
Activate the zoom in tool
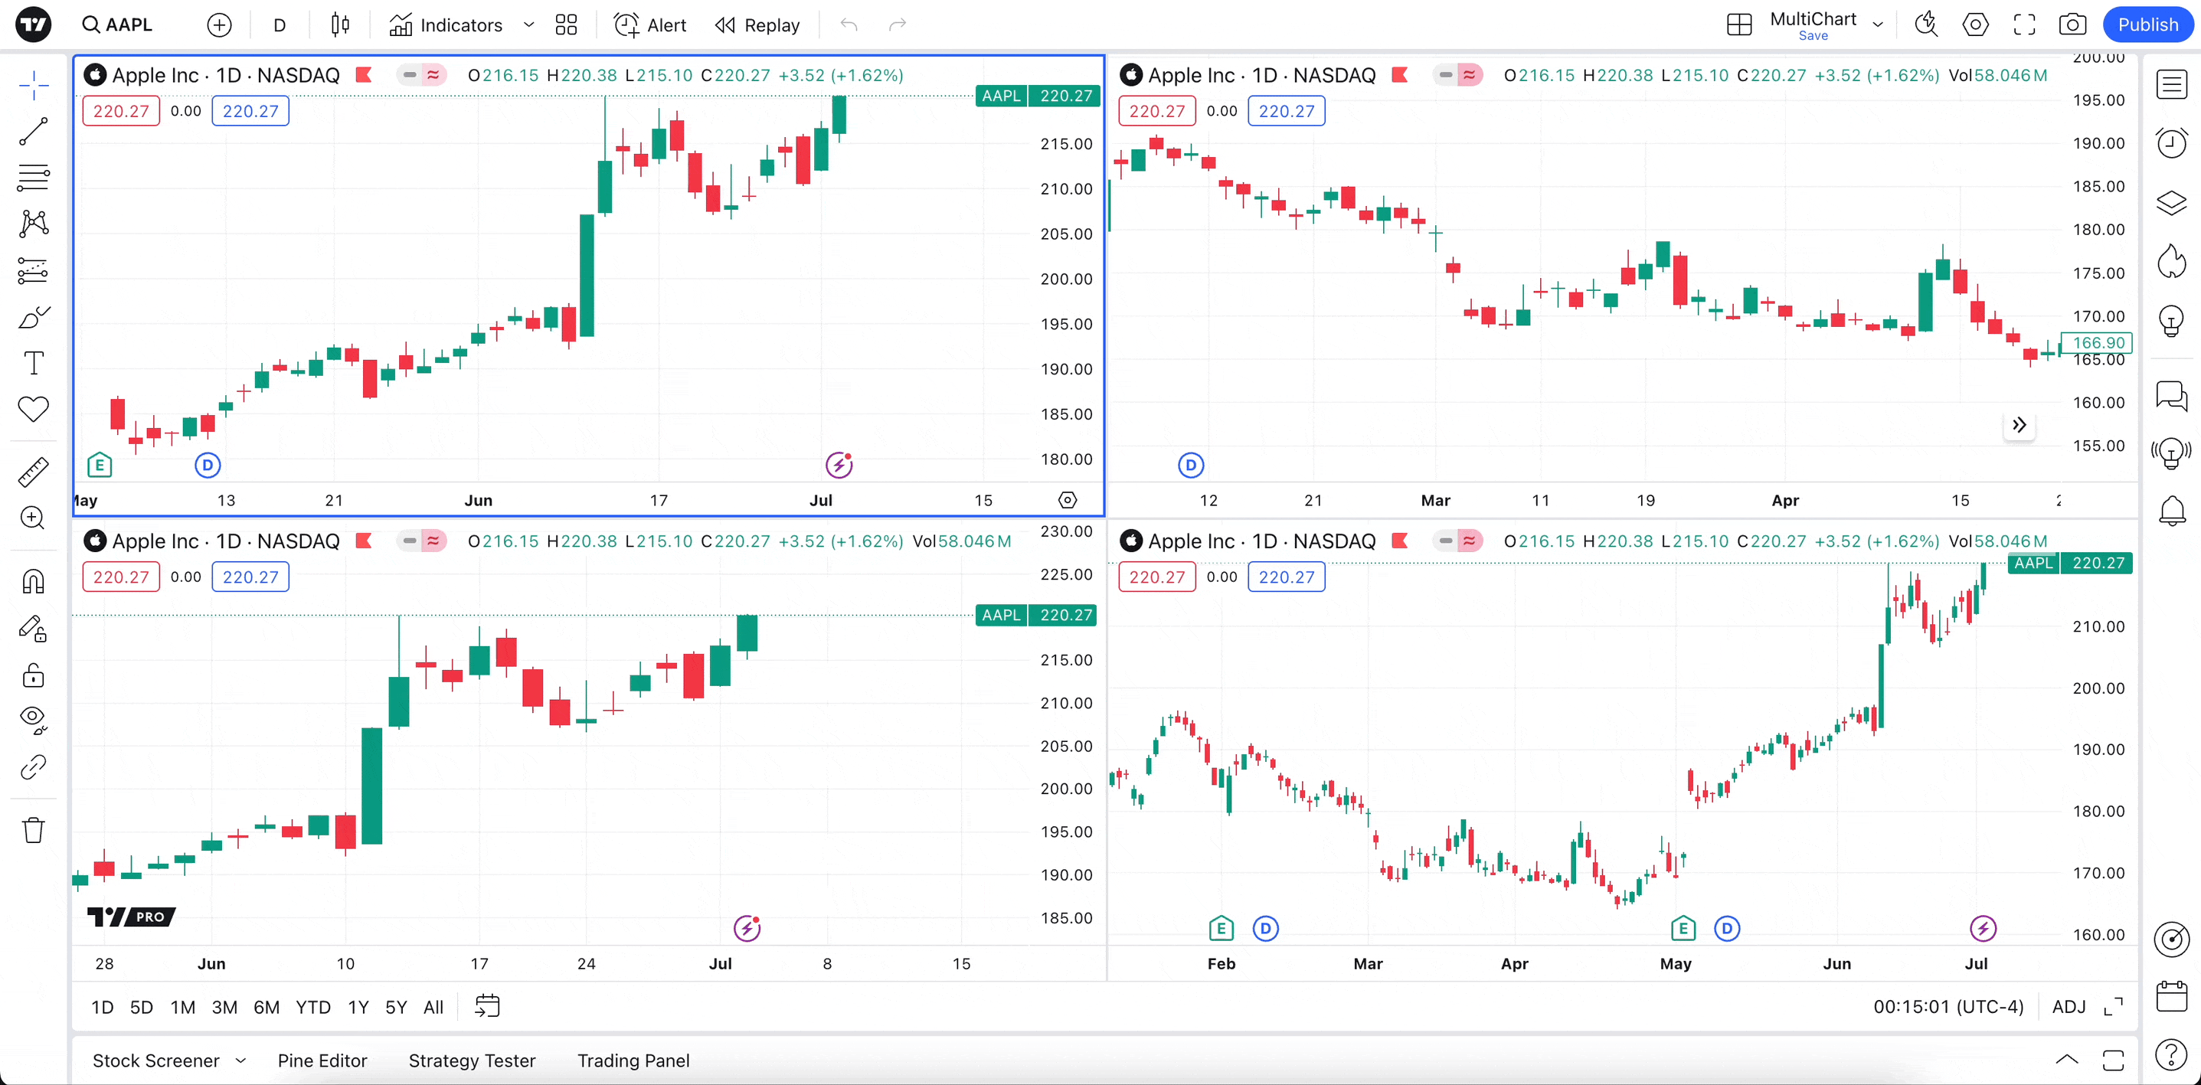pos(34,518)
